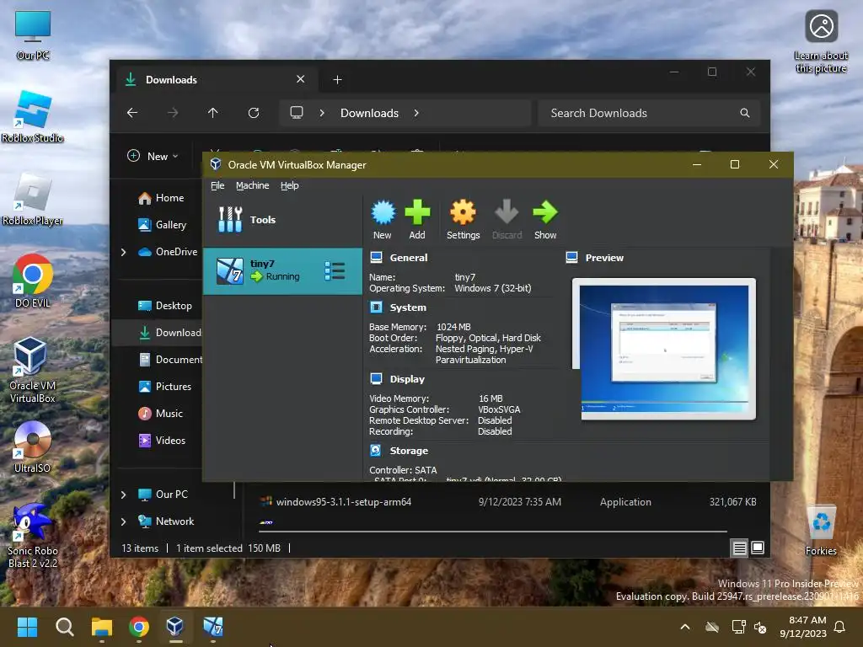
Task: Open Music in Explorer sidebar
Action: tap(161, 413)
